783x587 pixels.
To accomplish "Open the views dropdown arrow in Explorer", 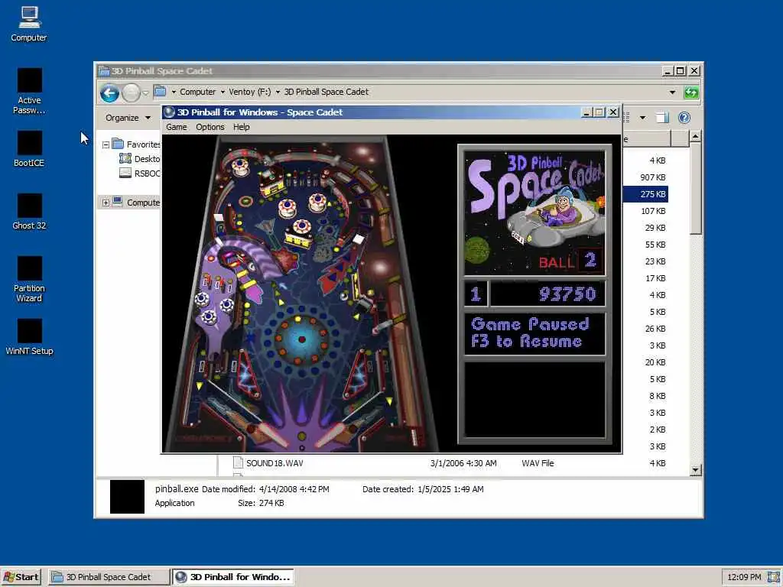I will [x=642, y=118].
